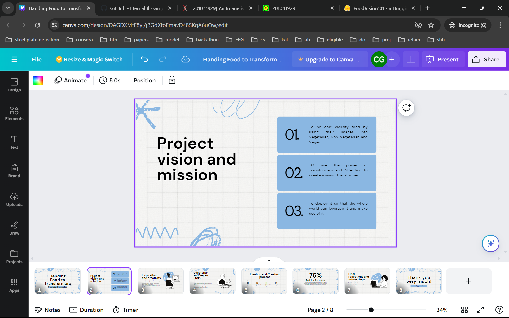Viewport: 509px width, 318px height.
Task: Open the File menu
Action: [x=37, y=59]
